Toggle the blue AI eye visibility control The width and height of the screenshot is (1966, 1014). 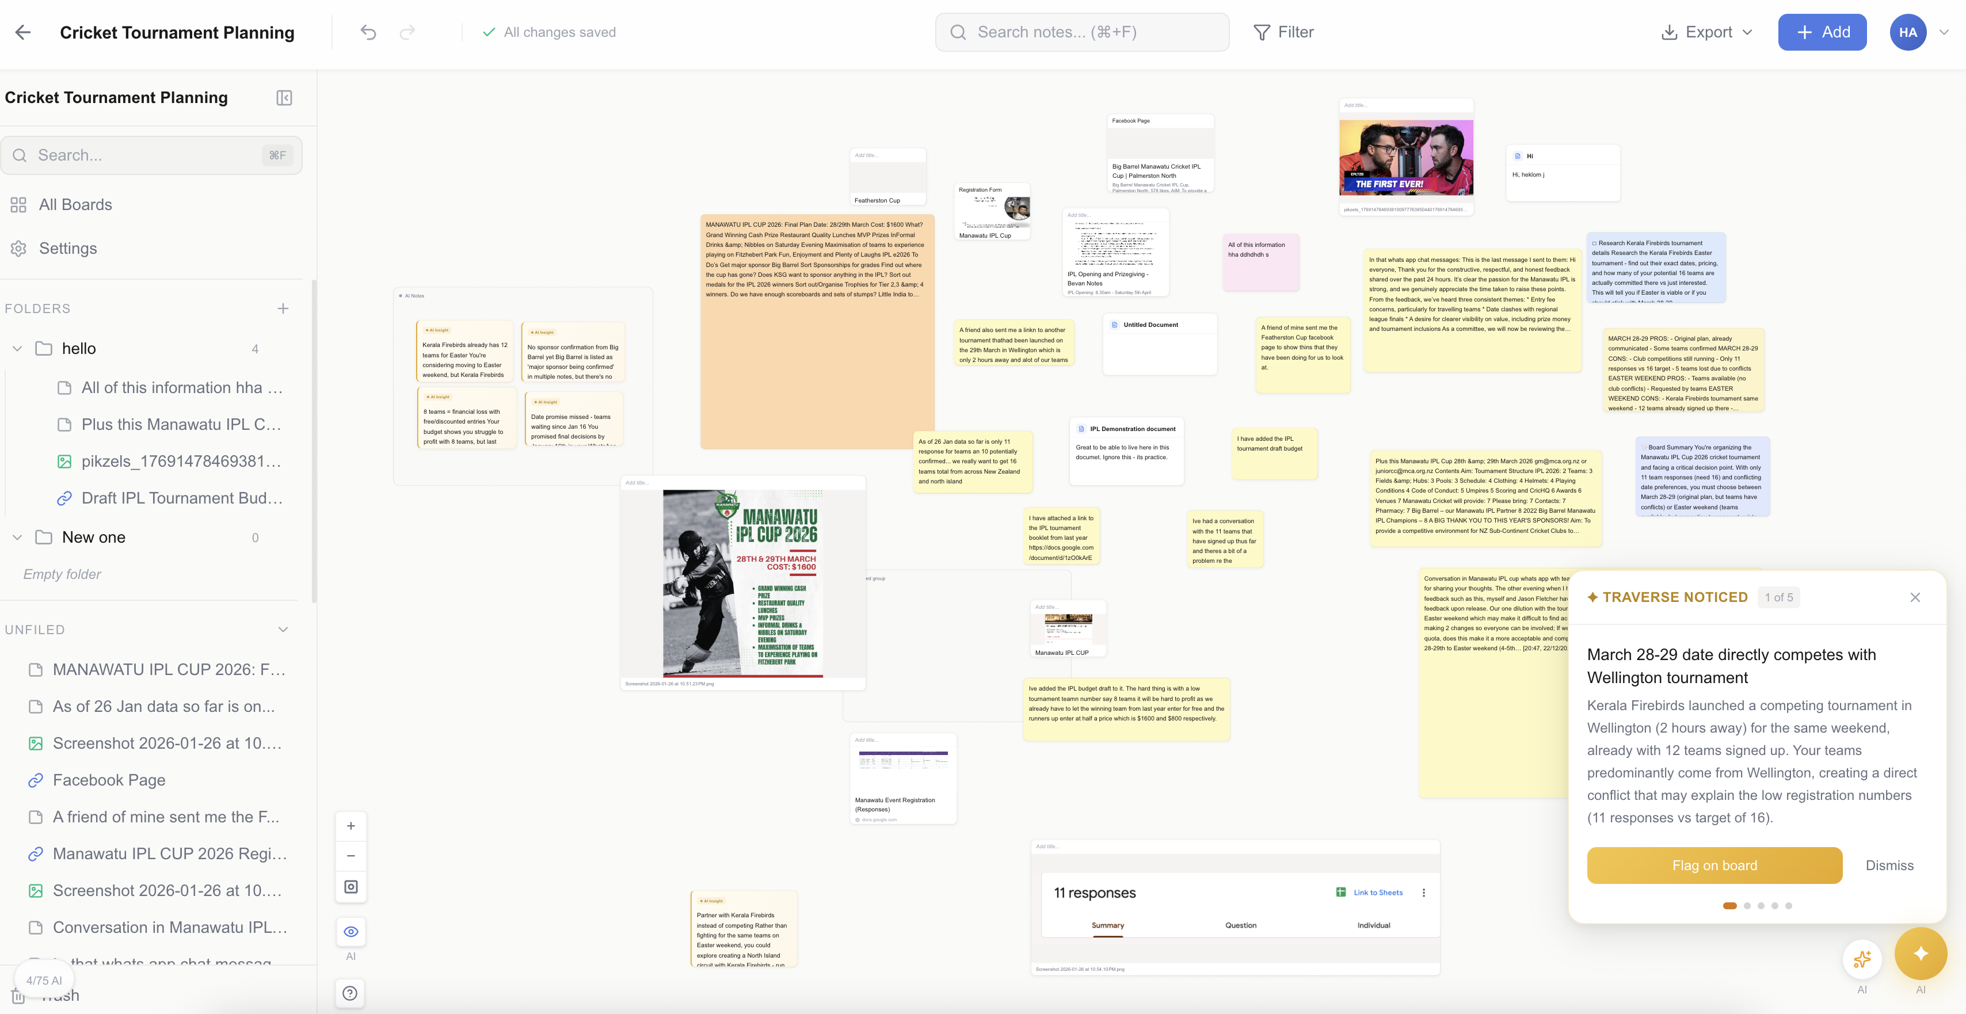click(350, 931)
